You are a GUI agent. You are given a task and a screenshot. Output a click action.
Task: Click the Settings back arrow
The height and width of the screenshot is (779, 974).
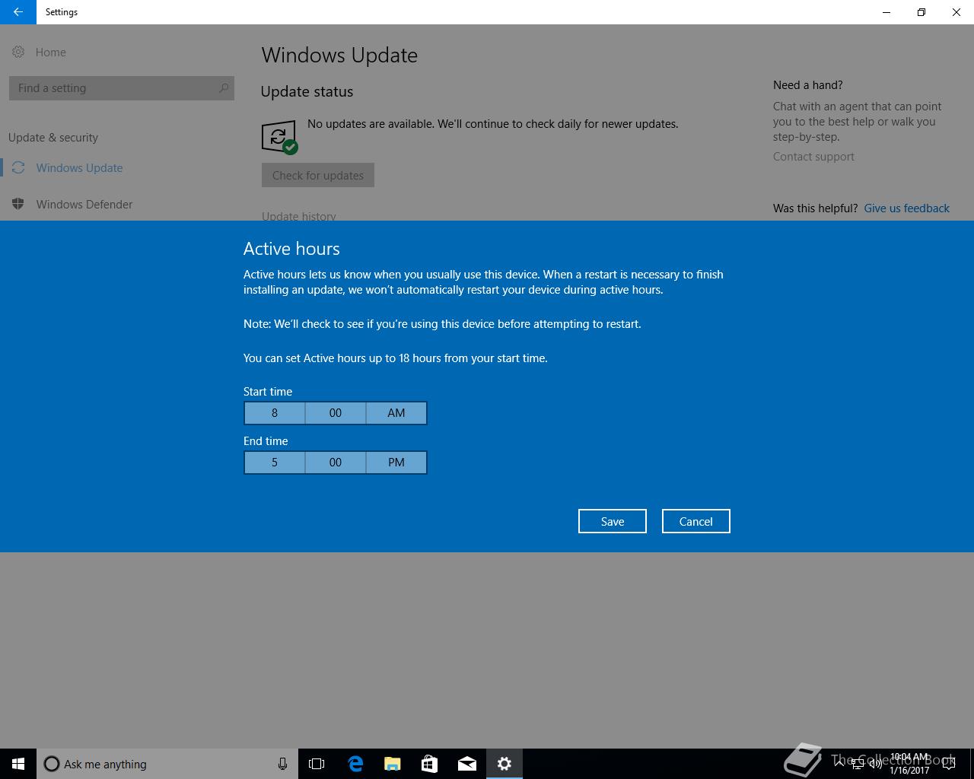[x=18, y=12]
